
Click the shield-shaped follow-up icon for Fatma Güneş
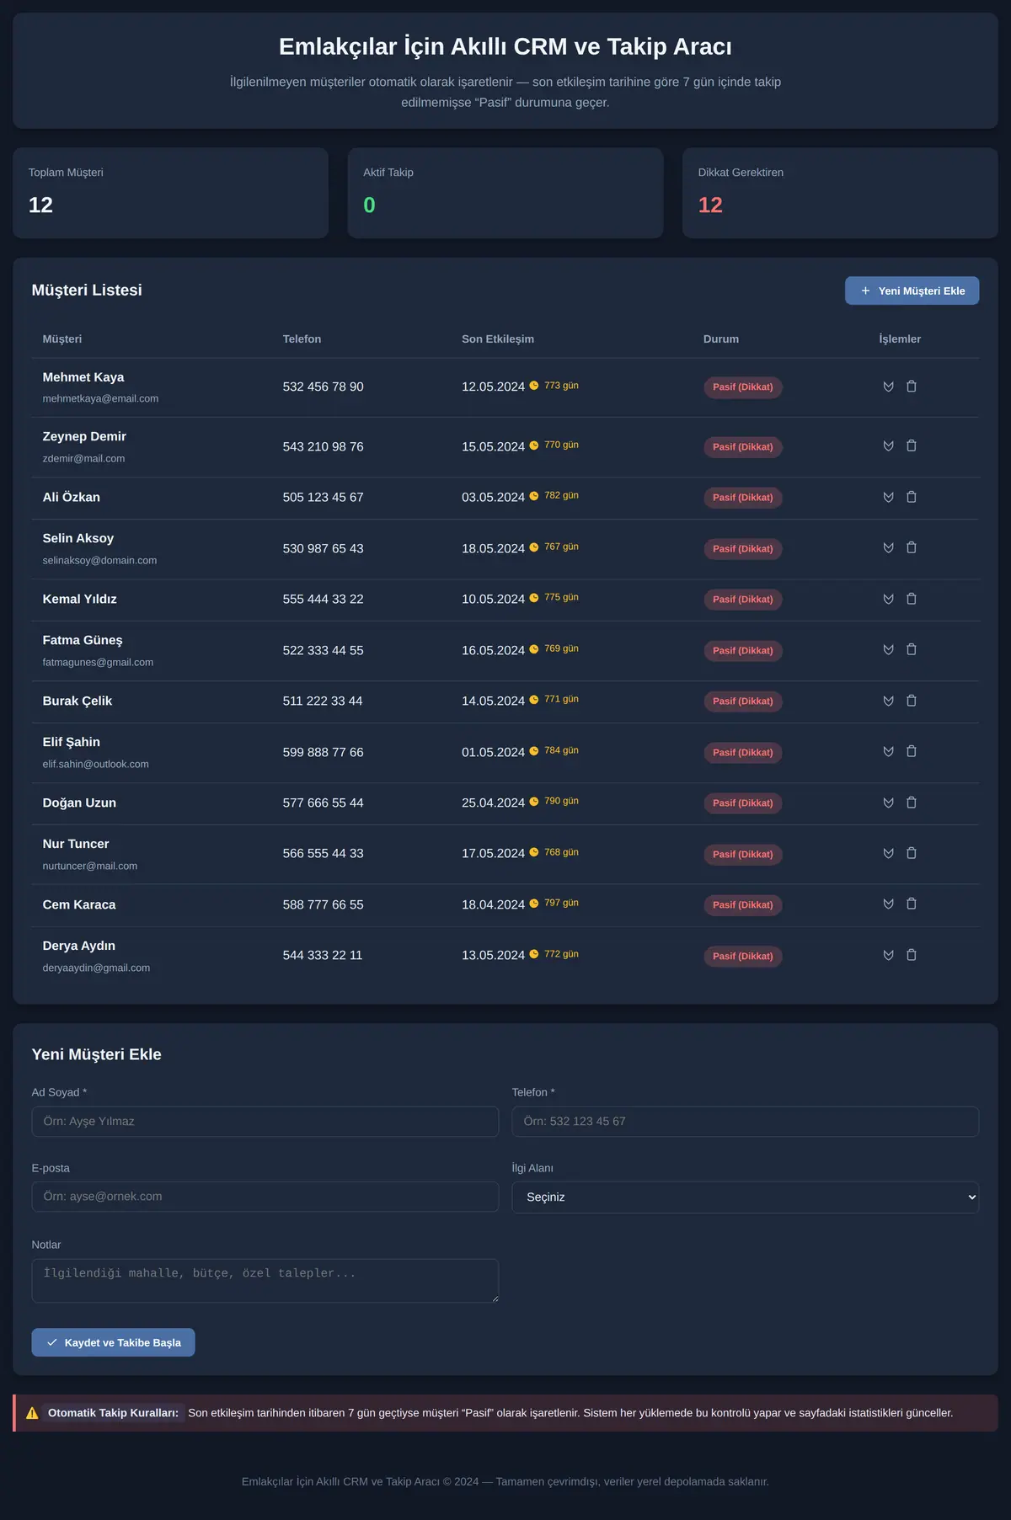(x=888, y=649)
